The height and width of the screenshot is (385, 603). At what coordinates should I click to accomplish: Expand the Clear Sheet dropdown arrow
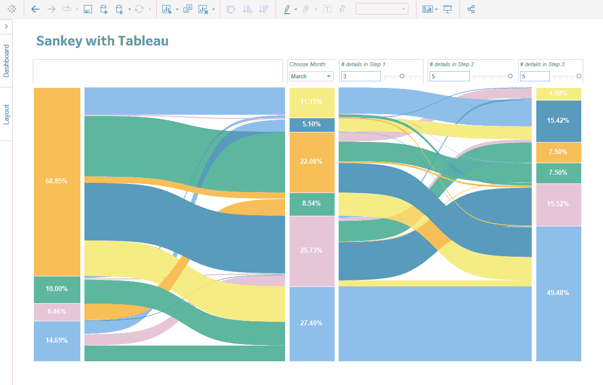tap(213, 9)
